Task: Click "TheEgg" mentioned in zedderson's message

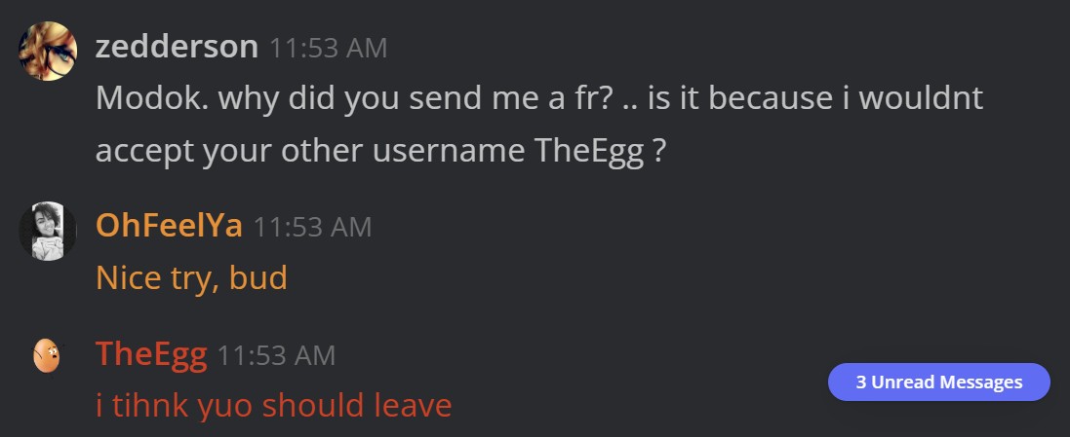Action: pyautogui.click(x=589, y=151)
